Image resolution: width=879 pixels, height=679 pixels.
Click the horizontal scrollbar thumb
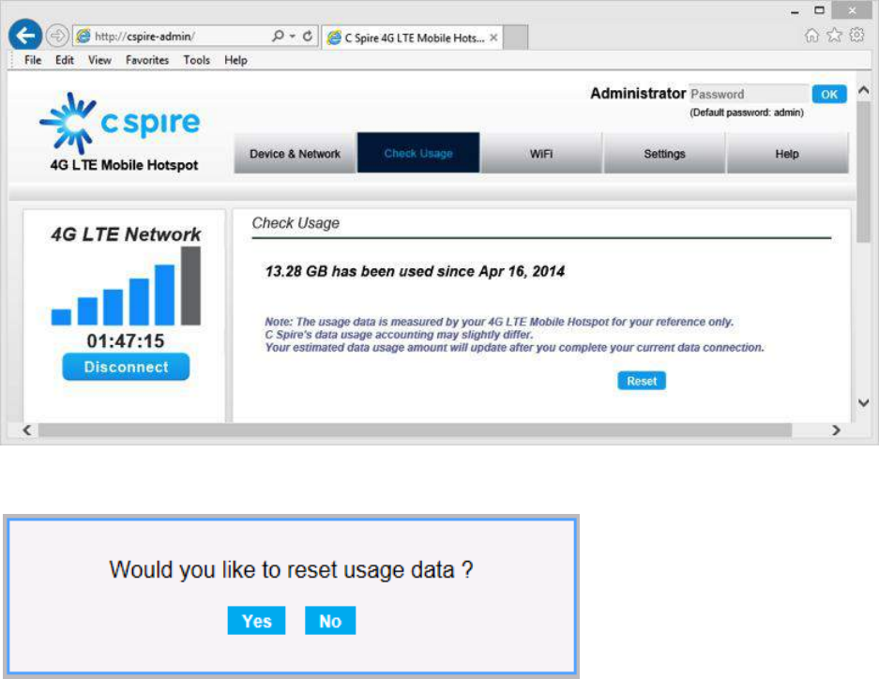pyautogui.click(x=415, y=430)
